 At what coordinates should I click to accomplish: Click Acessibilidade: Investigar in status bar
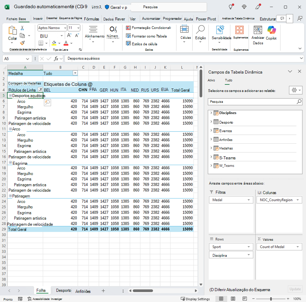pyautogui.click(x=45, y=299)
